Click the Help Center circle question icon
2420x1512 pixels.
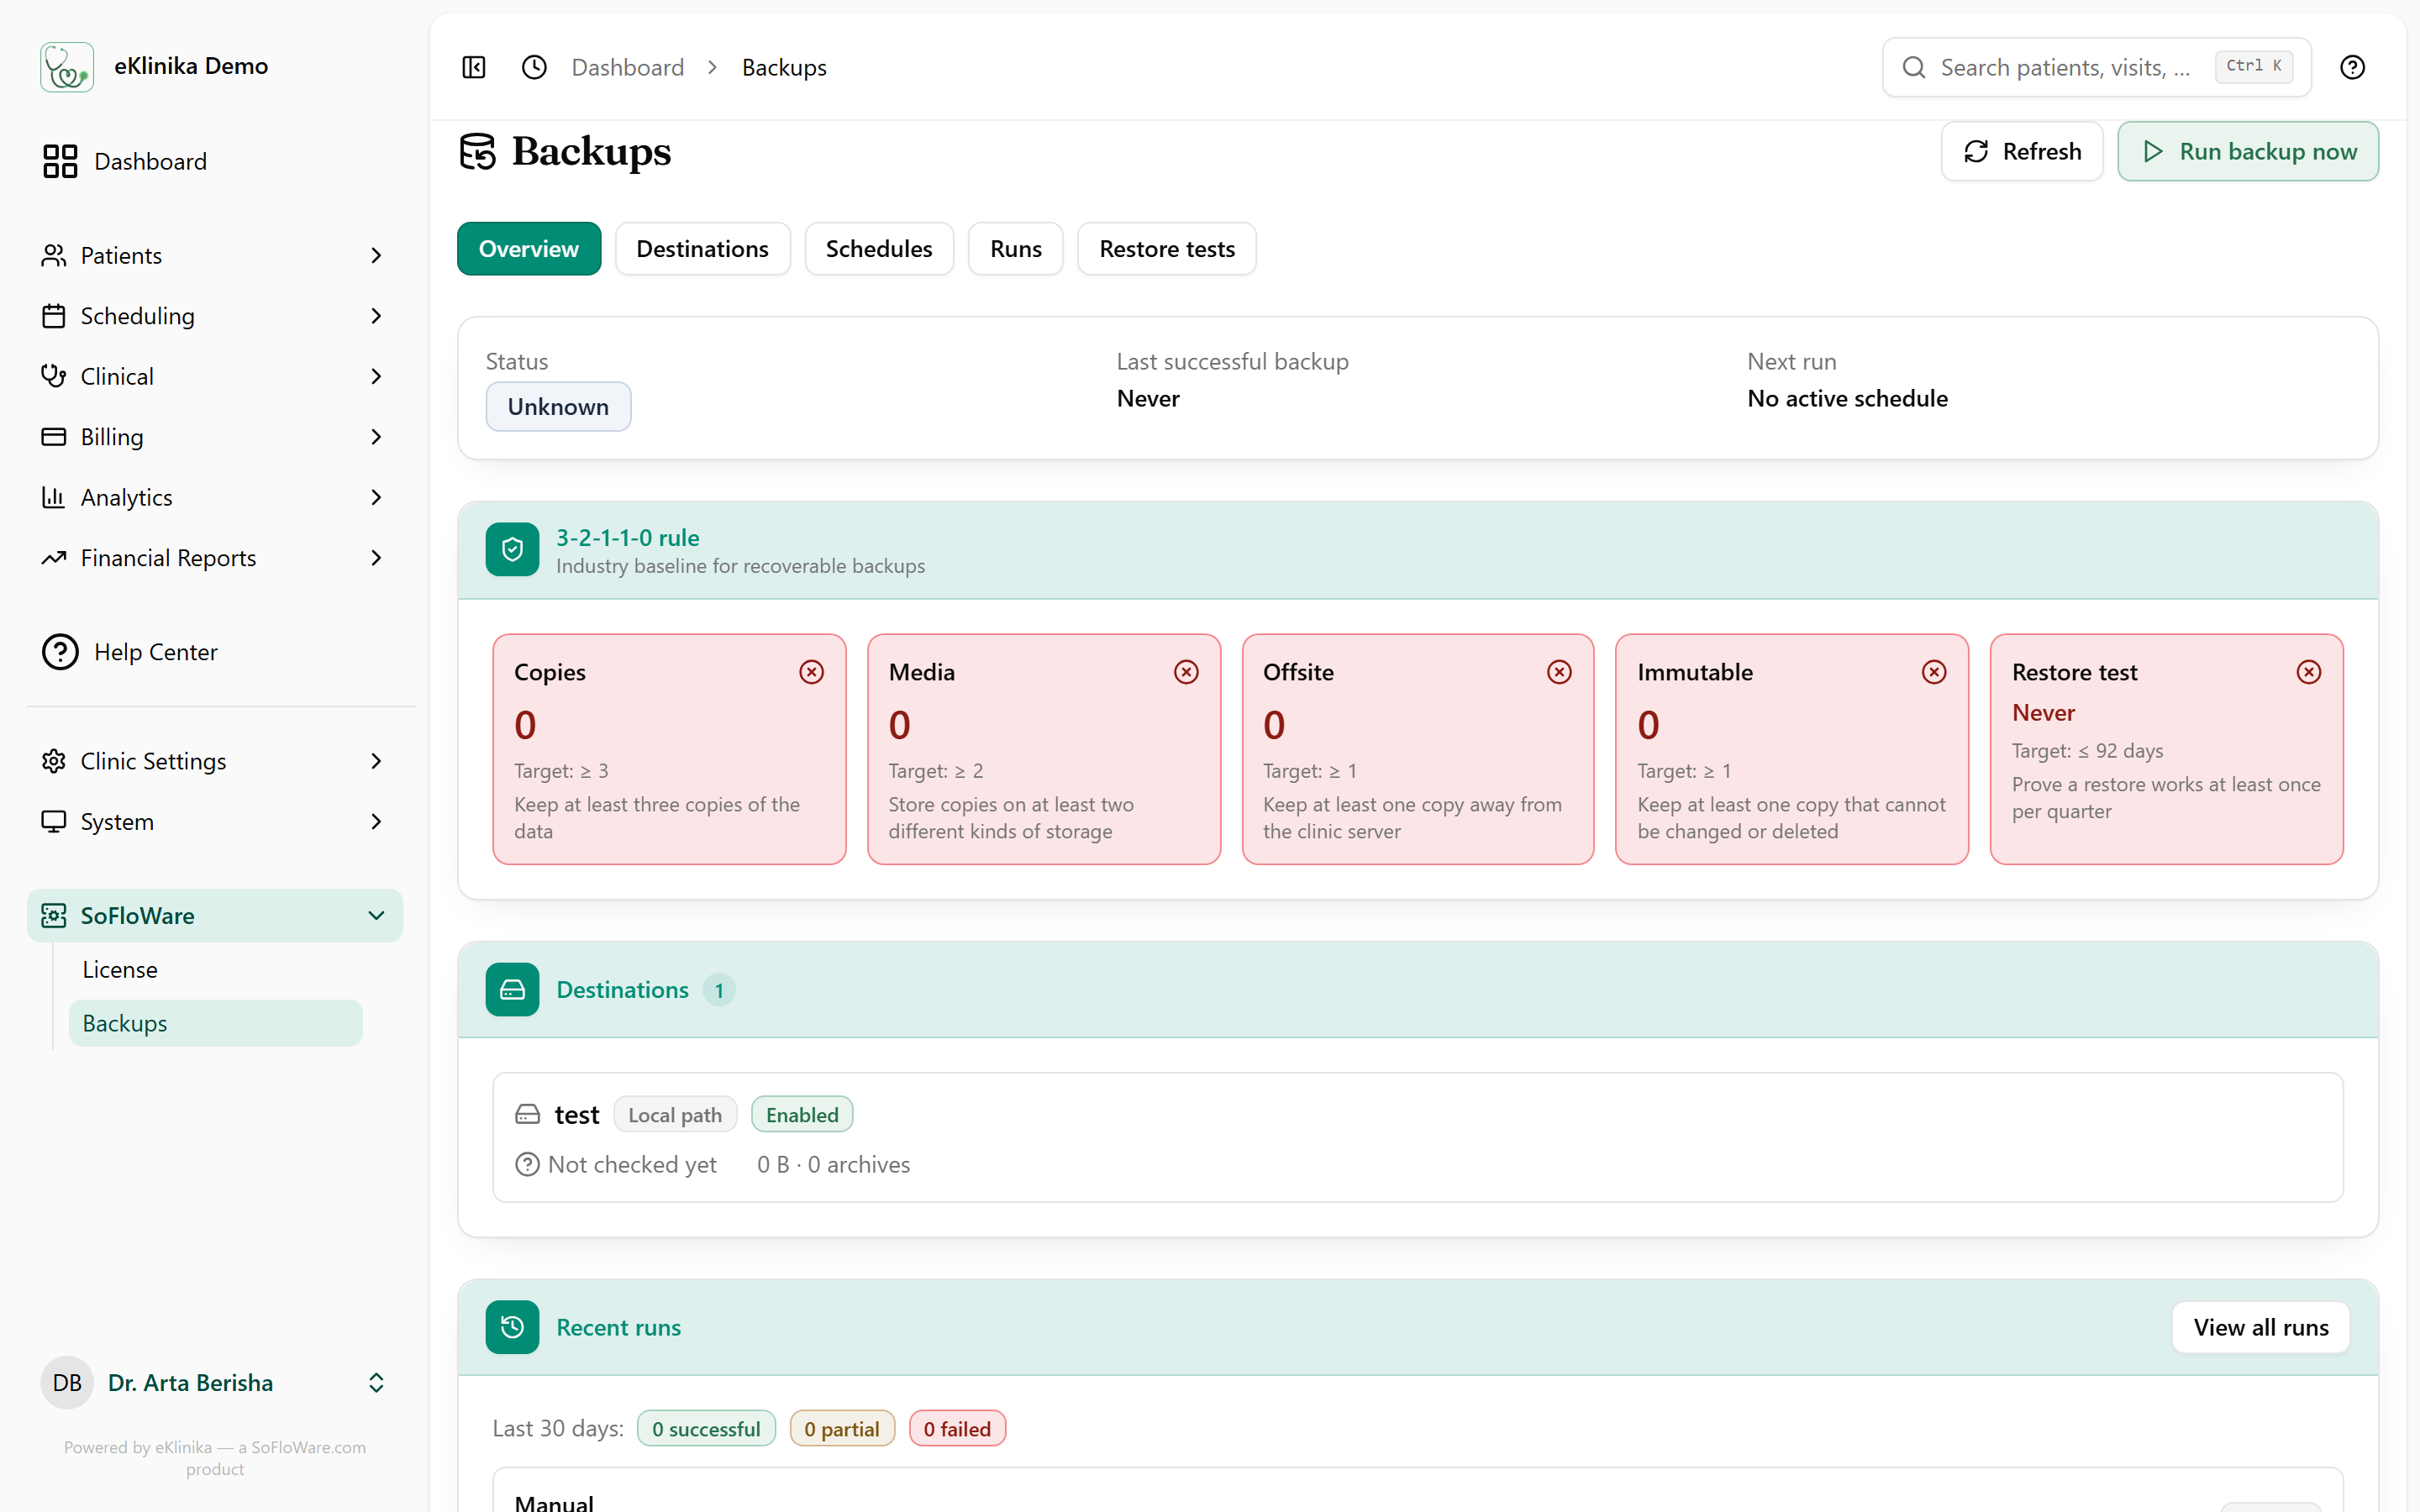point(60,652)
